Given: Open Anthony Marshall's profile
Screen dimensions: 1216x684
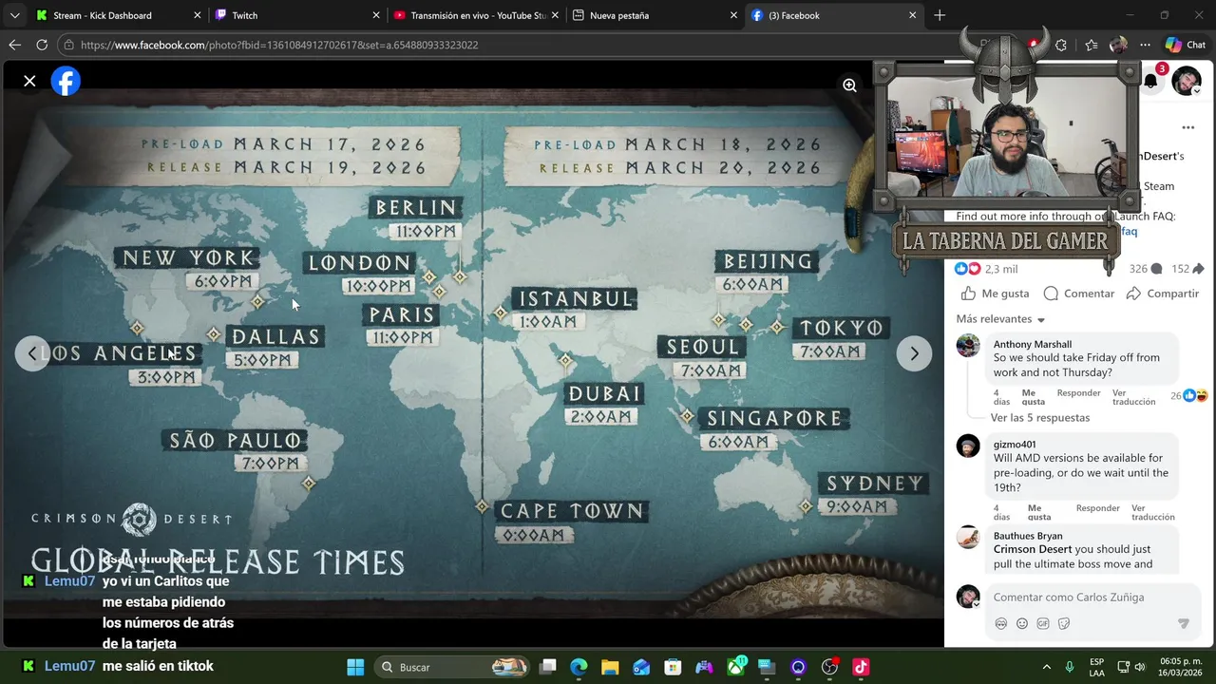Looking at the screenshot, I should pyautogui.click(x=1032, y=344).
